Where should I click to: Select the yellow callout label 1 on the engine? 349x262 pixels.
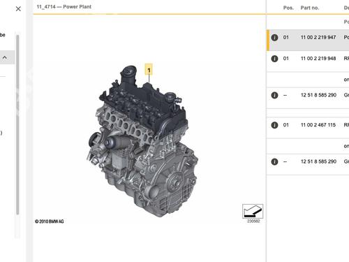coord(149,69)
